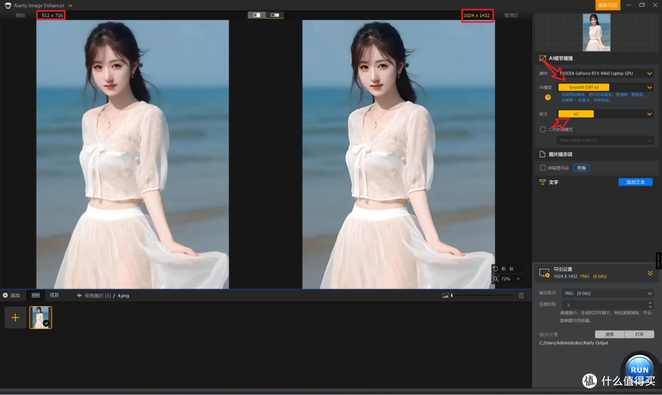Switch to grid thumbnail view icon
The image size is (662, 395).
[36, 295]
